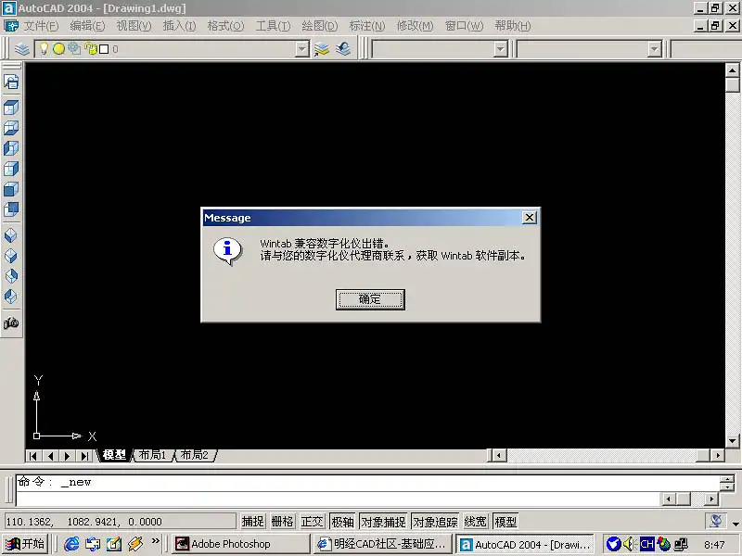Select NE Isometric view icon

click(x=11, y=275)
